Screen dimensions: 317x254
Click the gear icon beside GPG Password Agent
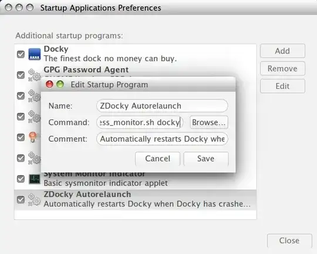[x=35, y=75]
